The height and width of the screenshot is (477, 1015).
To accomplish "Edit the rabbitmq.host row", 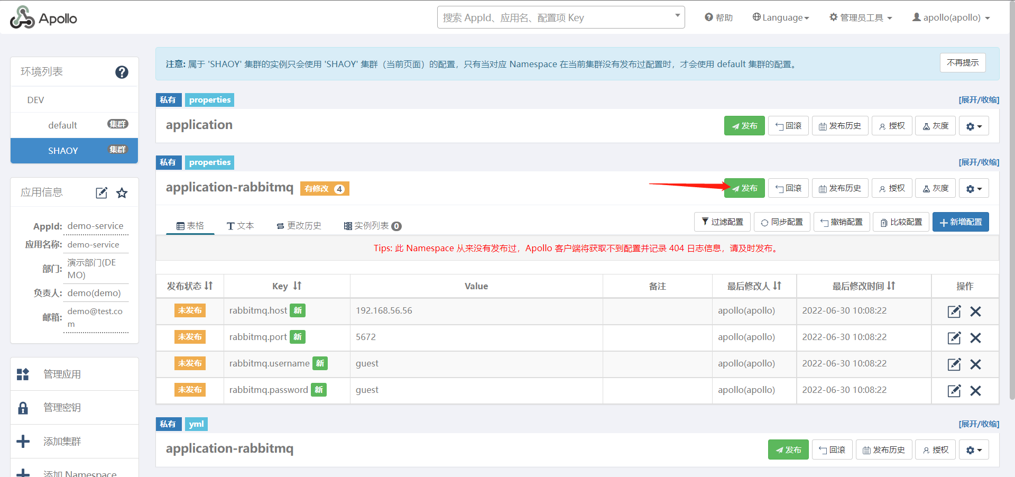I will (954, 311).
